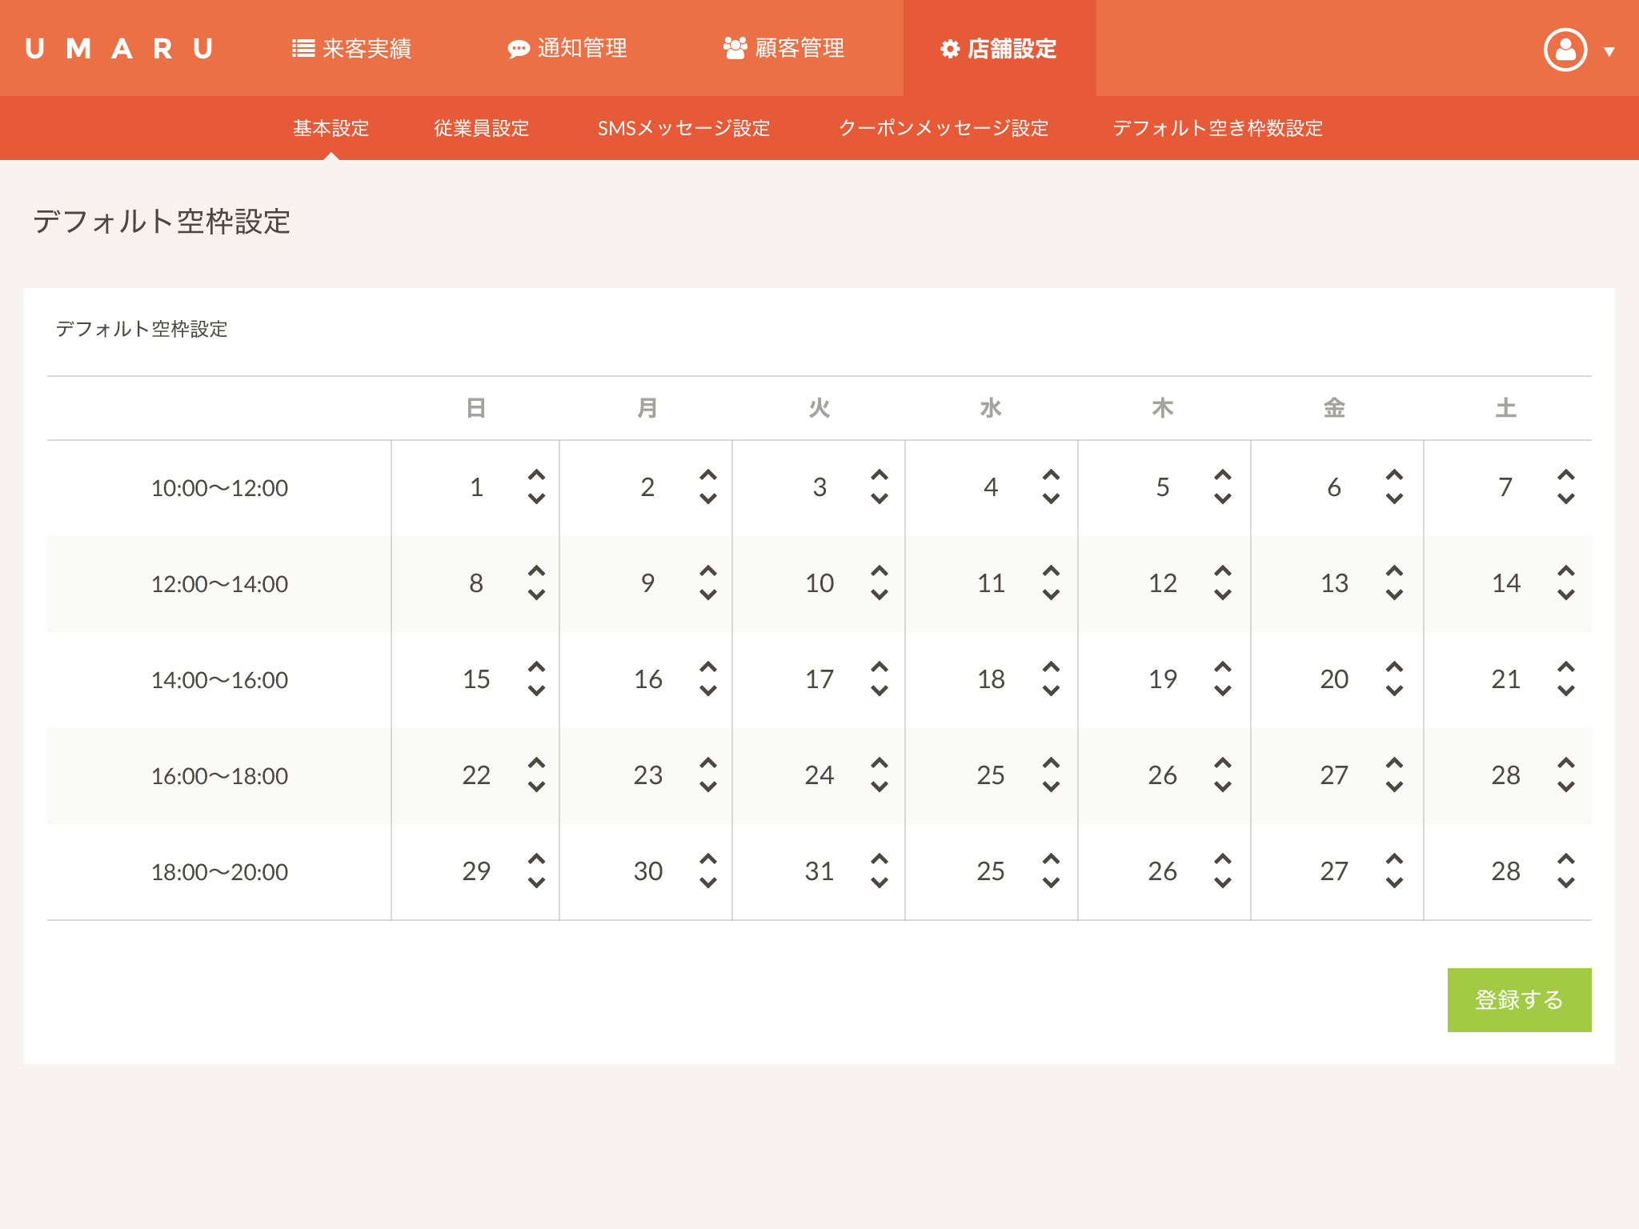Click Wednesday 14:00～16:00 number field showing 18
Screen dimensions: 1639x1229
991,679
